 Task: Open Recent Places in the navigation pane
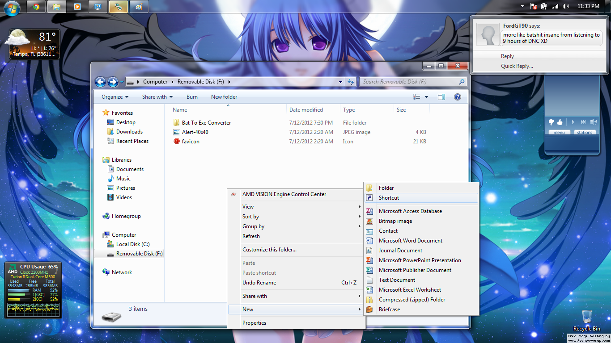coord(132,141)
